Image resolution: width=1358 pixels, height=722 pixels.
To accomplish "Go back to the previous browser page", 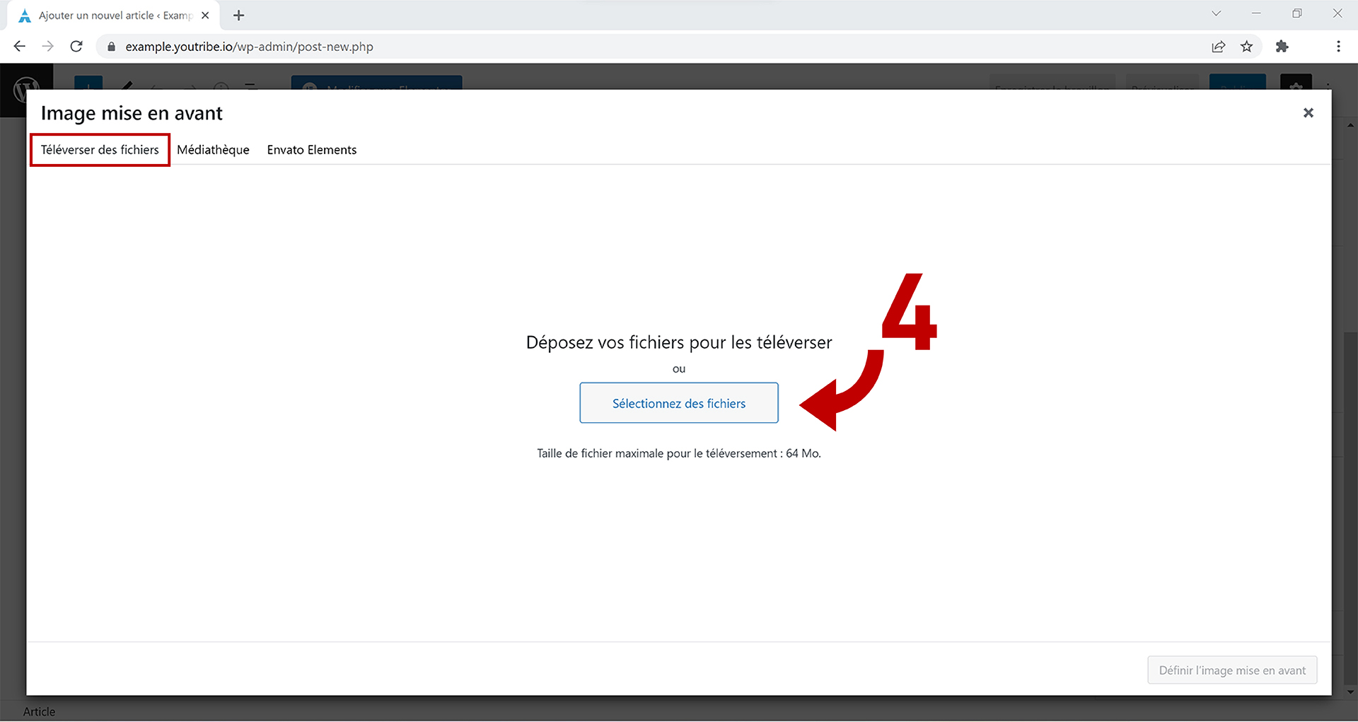I will (20, 47).
